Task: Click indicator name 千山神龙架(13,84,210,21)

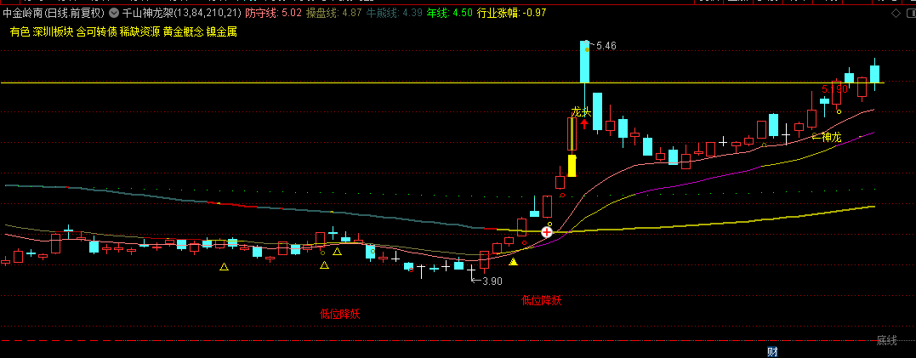Action: click(181, 13)
